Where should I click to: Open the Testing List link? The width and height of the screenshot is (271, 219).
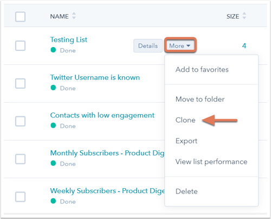pos(69,40)
